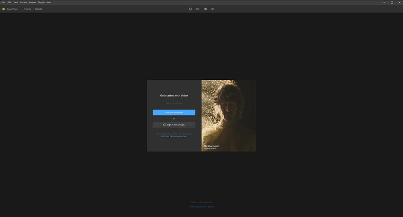This screenshot has height=217, width=403.
Task: Click the Get started with Video heading
Action: pyautogui.click(x=174, y=95)
